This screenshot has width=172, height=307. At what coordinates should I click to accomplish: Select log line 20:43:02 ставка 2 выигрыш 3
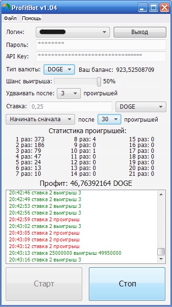(45, 226)
